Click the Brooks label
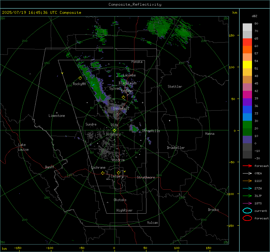The image size is (270, 252). 213,210
